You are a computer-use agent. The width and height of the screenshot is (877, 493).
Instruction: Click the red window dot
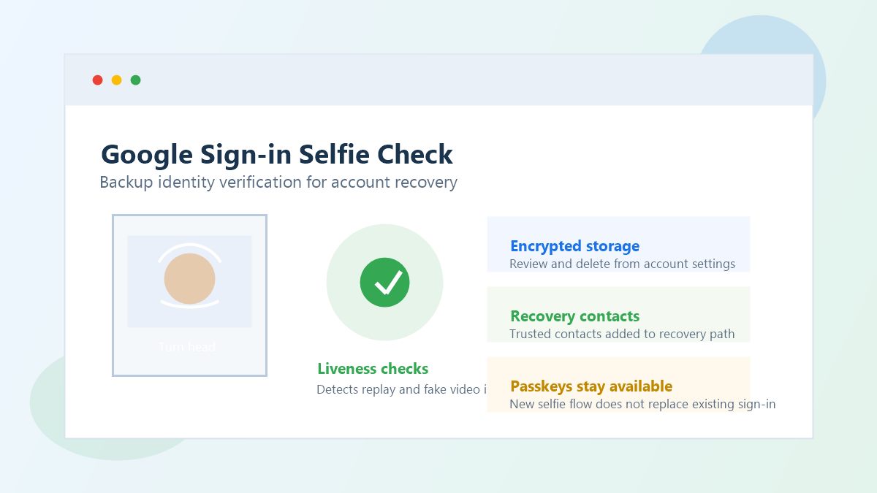97,80
